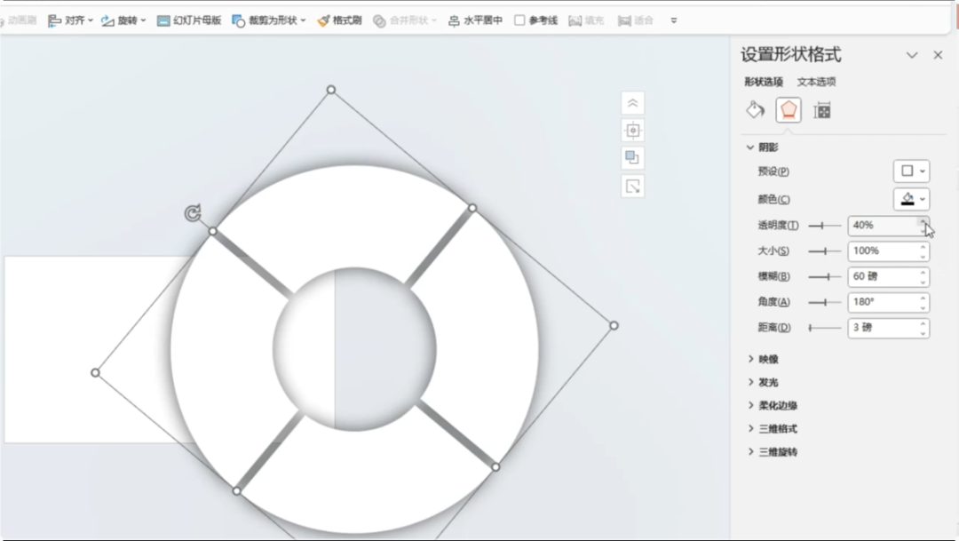The image size is (959, 541).
Task: Click the 设置形状格式 panel title
Action: click(791, 54)
